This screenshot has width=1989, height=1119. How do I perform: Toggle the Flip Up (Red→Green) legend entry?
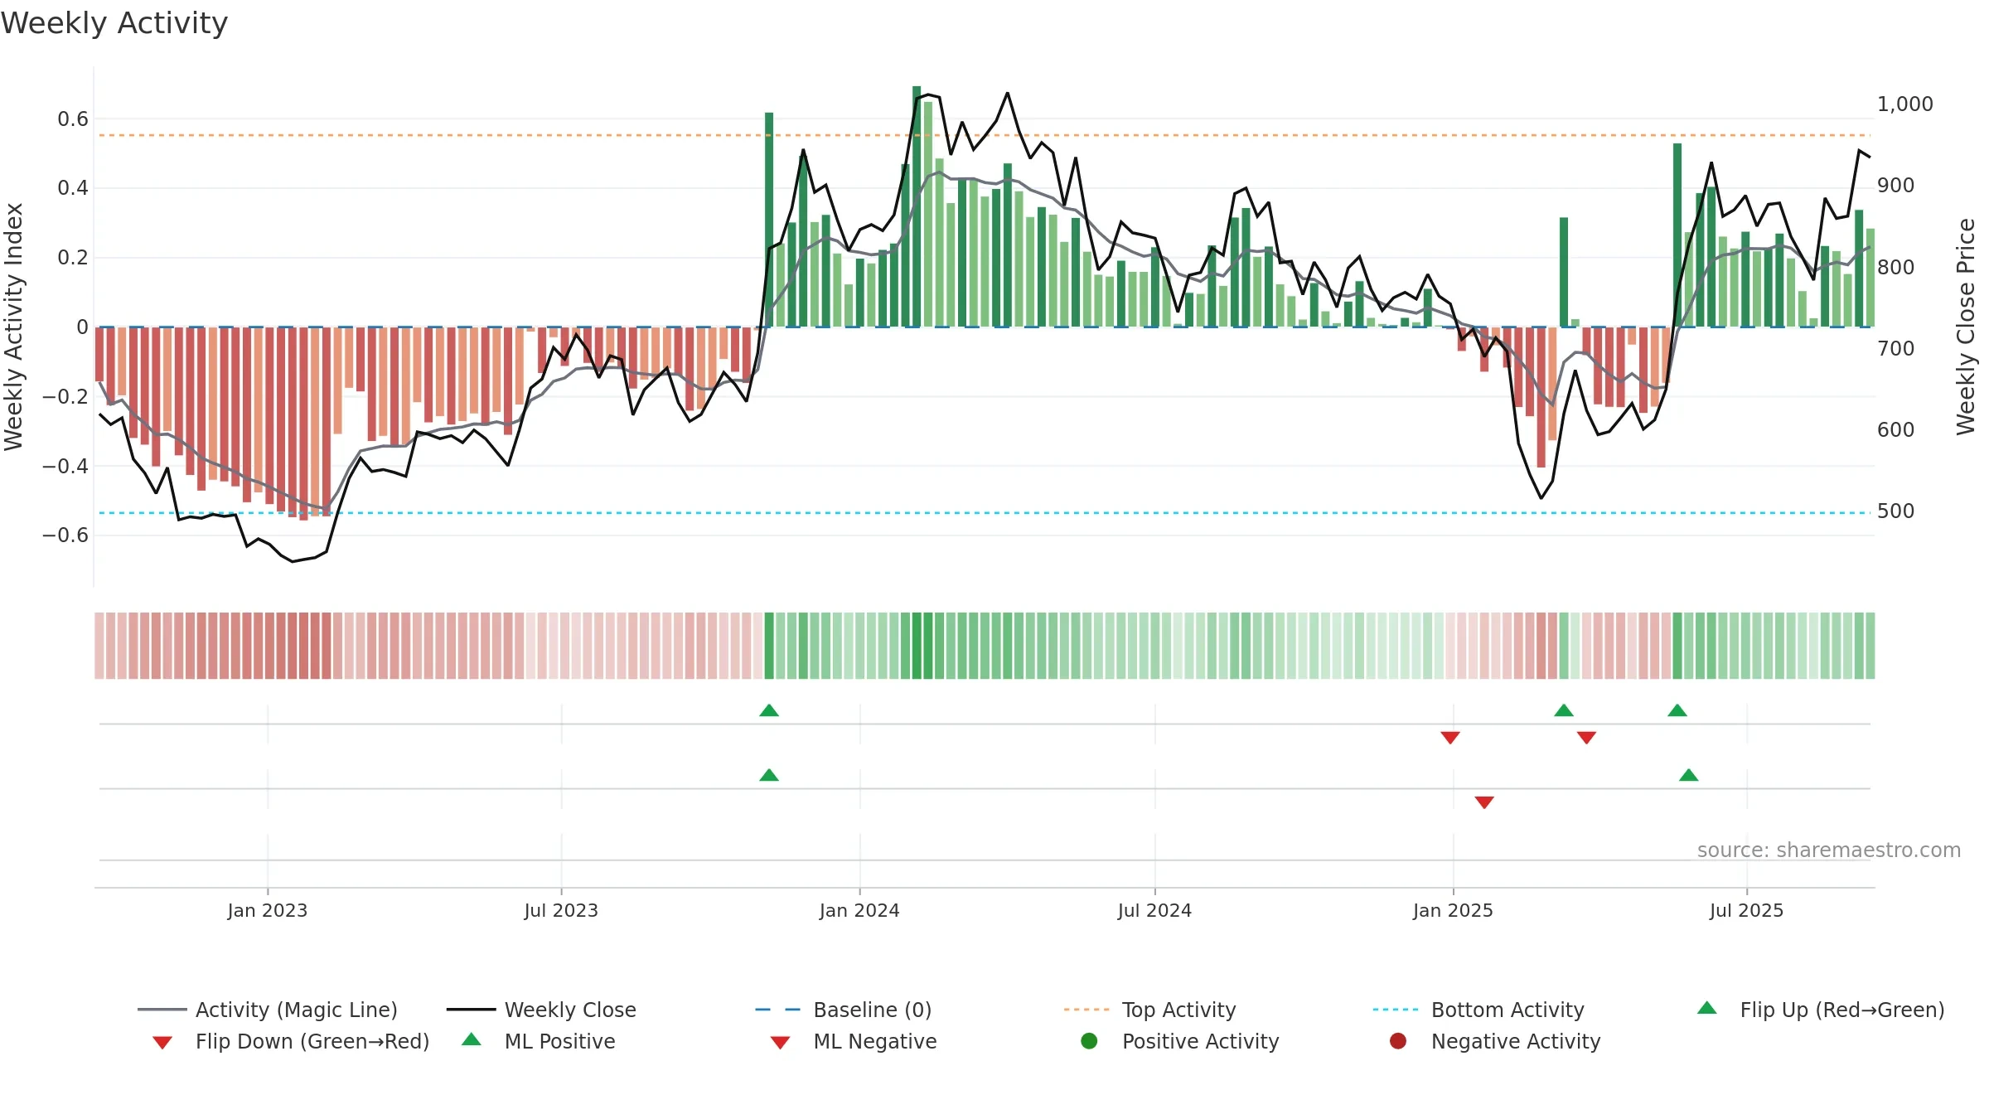(x=1821, y=1010)
